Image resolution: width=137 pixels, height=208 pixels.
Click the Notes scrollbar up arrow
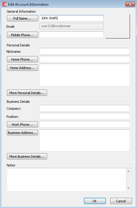pyautogui.click(x=129, y=171)
